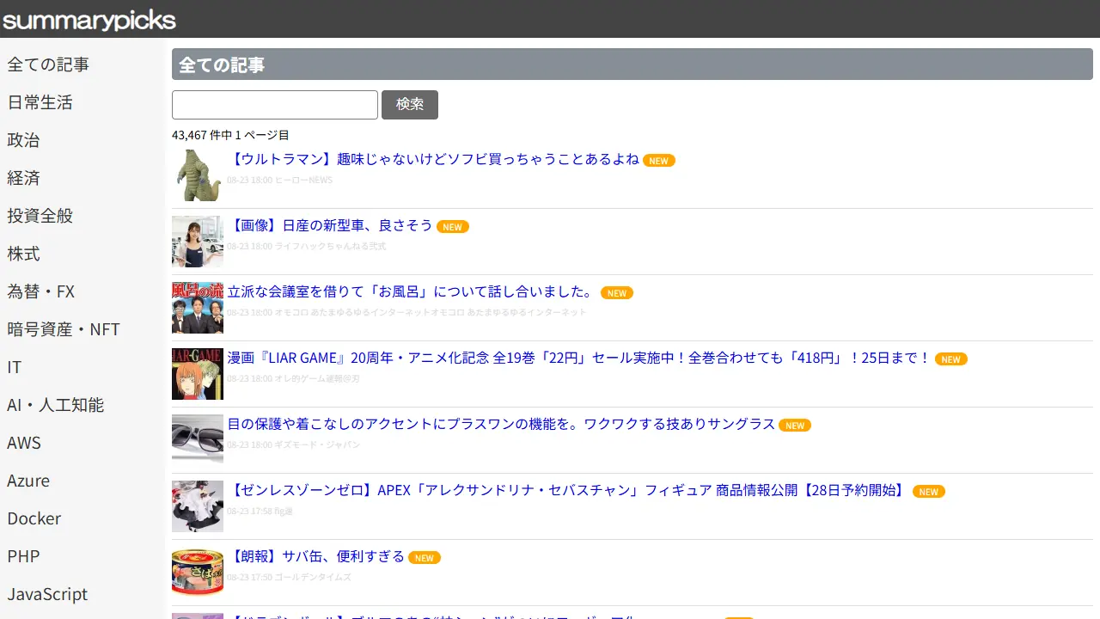Open the 日常生活 category
The width and height of the screenshot is (1100, 619).
40,102
